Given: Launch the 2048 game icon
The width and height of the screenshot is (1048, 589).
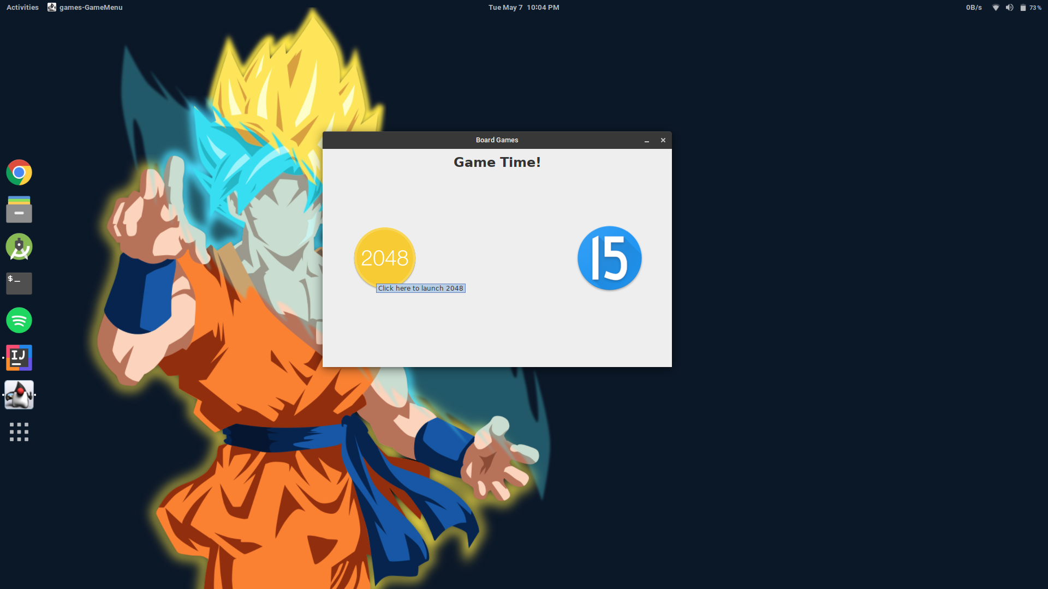Looking at the screenshot, I should click(385, 257).
